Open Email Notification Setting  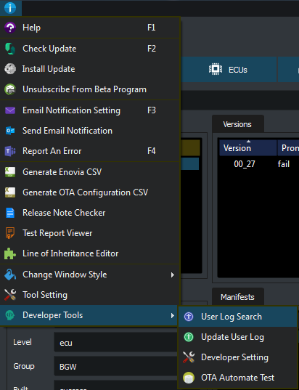pos(90,110)
